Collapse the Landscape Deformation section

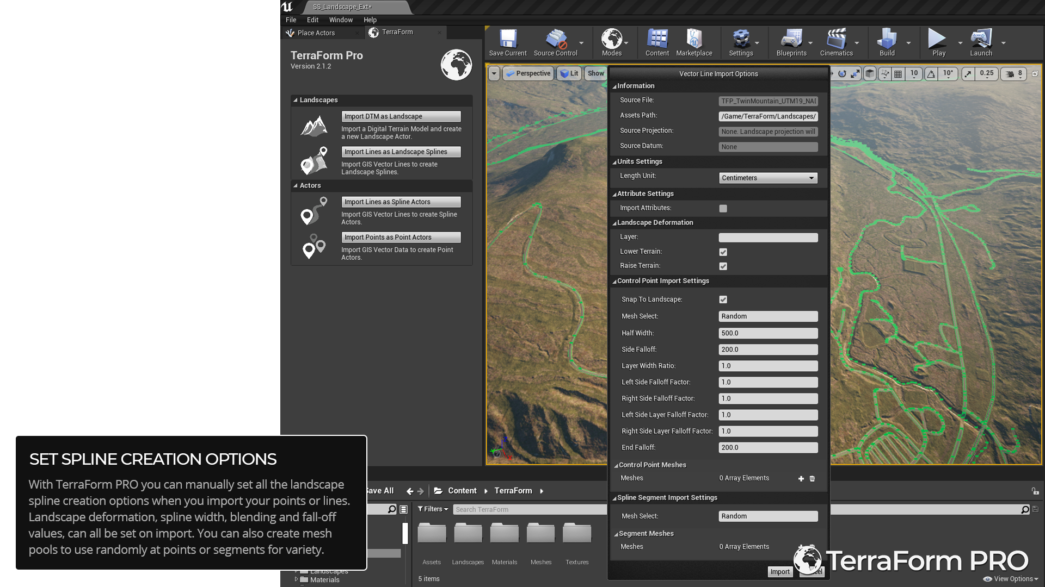pos(614,223)
